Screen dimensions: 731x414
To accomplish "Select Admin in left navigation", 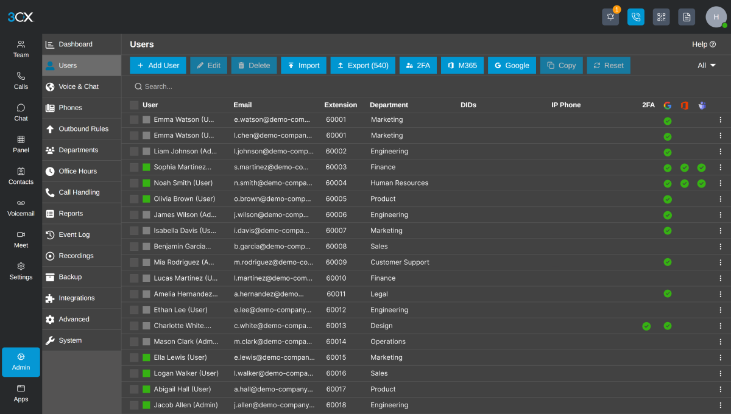I will click(21, 362).
